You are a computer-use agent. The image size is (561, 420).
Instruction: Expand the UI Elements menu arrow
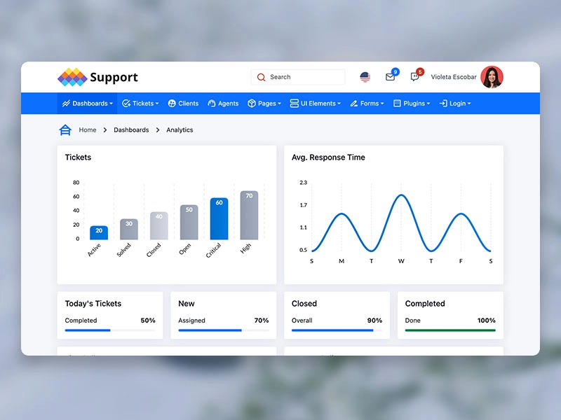point(339,104)
